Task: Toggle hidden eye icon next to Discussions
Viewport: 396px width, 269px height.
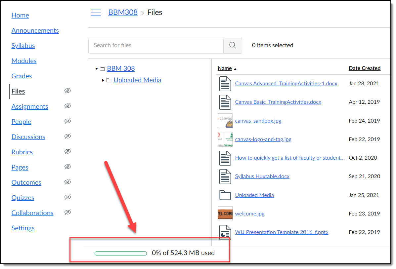Action: [x=67, y=136]
